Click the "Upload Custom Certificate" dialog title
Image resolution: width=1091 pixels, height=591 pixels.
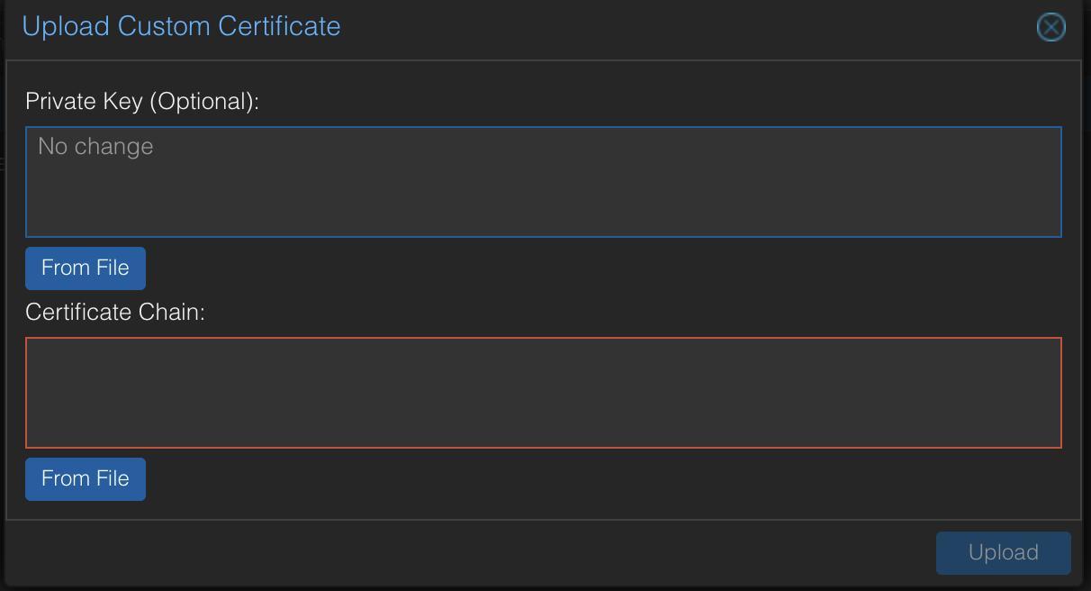(181, 26)
